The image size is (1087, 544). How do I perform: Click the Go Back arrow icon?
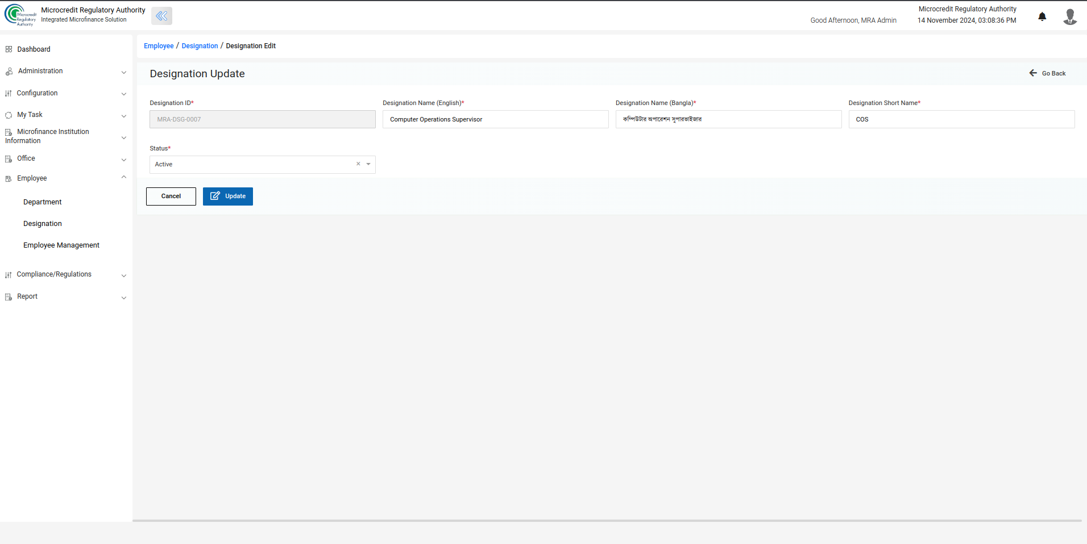coord(1033,73)
